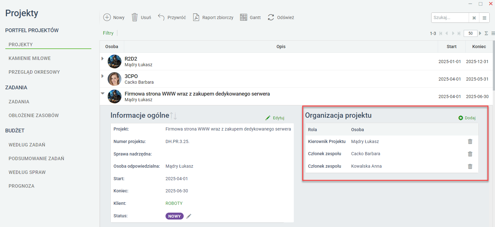The height and width of the screenshot is (227, 495).
Task: Sort by Koniec column header
Action: click(479, 47)
